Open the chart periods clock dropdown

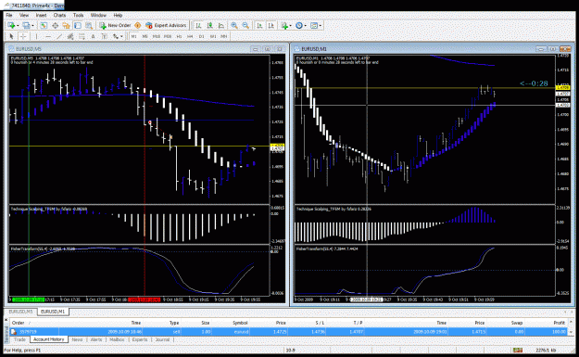click(x=301, y=26)
